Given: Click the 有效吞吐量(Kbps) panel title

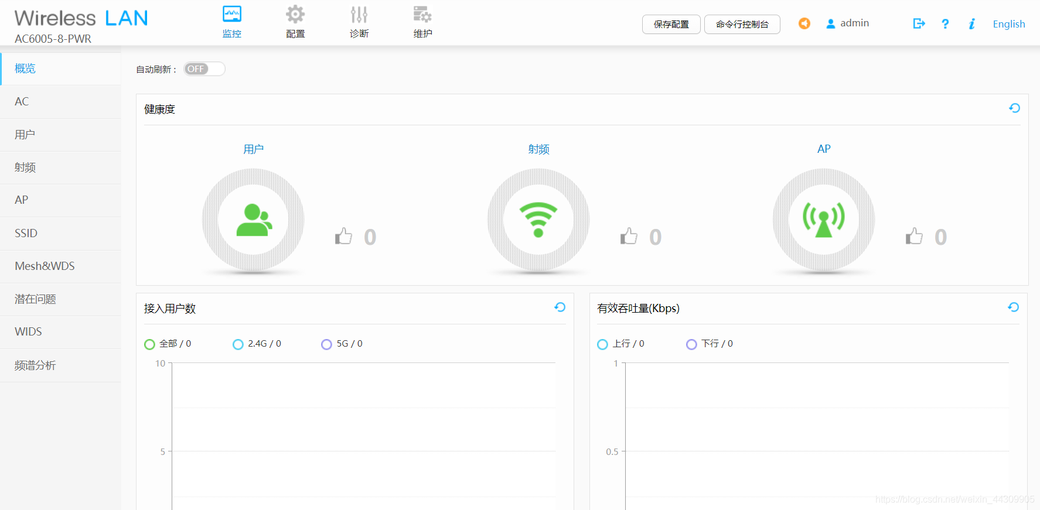Looking at the screenshot, I should (638, 309).
